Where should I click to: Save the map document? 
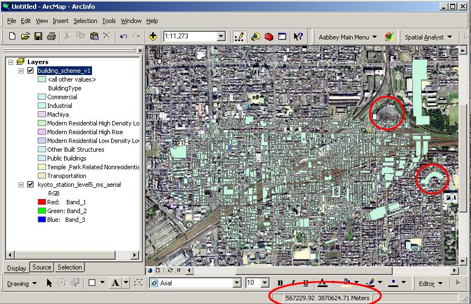click(38, 37)
